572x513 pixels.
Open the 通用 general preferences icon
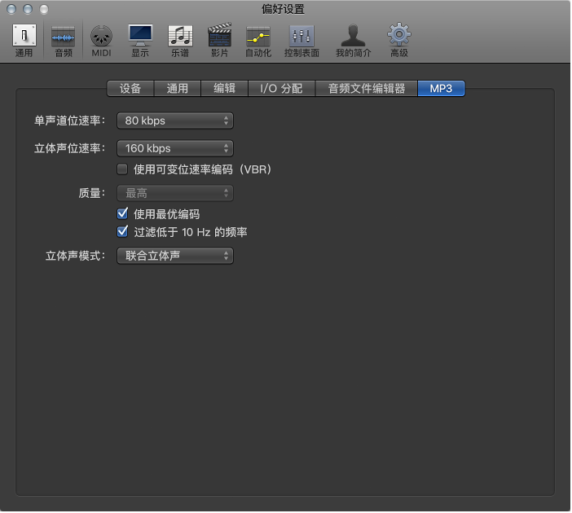coord(24,40)
